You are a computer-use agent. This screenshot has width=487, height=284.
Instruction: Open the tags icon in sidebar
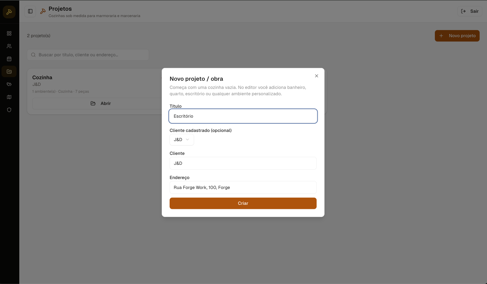pyautogui.click(x=9, y=84)
